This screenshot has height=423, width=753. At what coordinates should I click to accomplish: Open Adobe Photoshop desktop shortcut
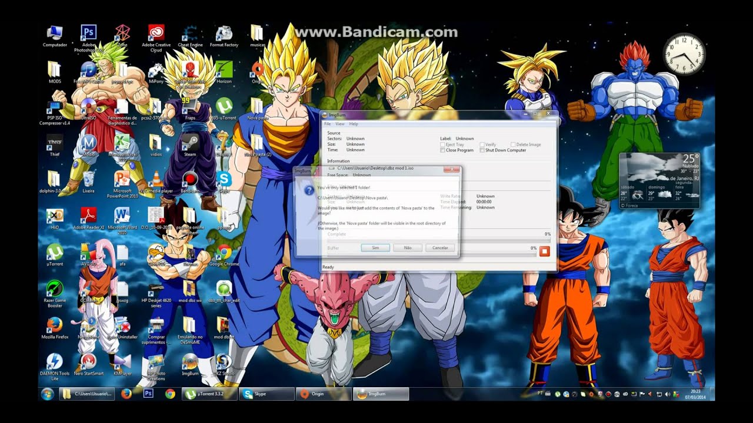(88, 39)
